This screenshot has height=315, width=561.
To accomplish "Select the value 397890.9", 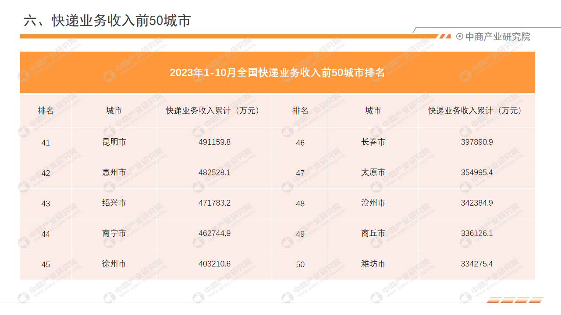I will [477, 142].
